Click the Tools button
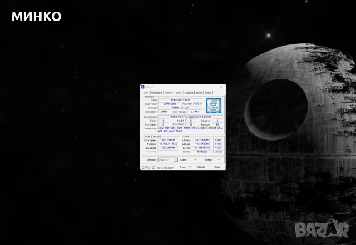The image size is (356, 245). [182, 167]
